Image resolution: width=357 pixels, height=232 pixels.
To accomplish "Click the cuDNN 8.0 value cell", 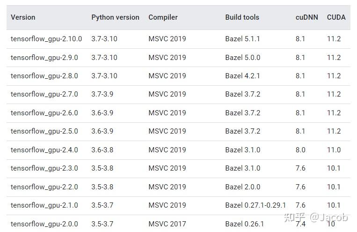I will point(300,150).
